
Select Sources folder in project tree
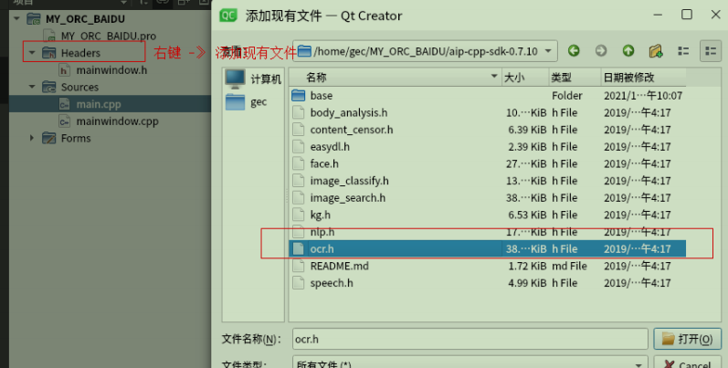(79, 87)
